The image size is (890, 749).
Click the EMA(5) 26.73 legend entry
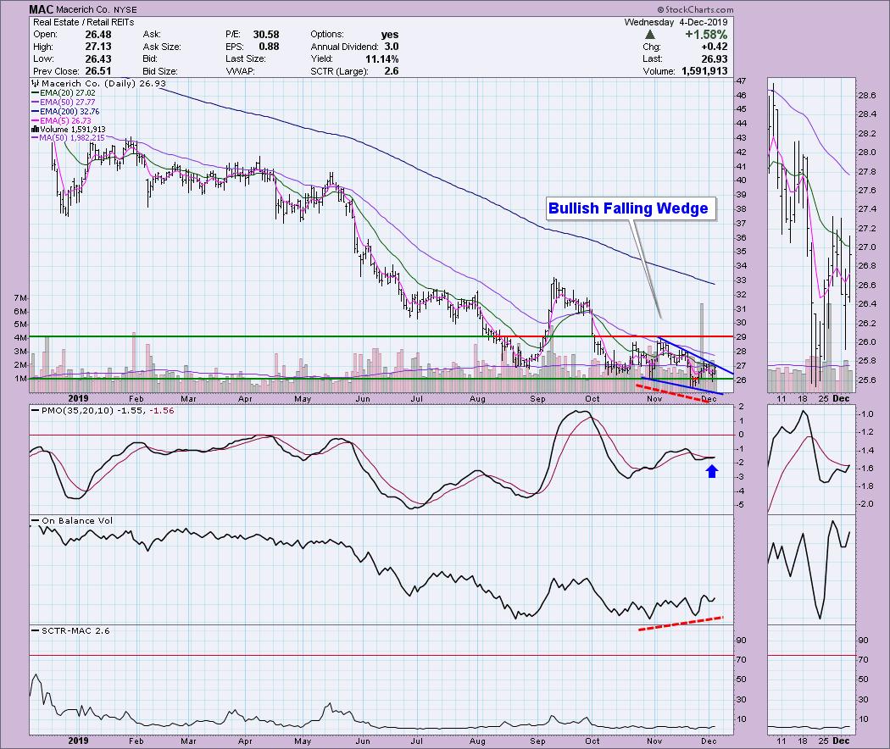(61, 121)
